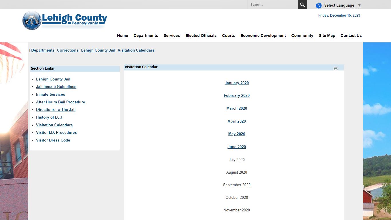Open Jail Inmate Guidelines link

[56, 87]
